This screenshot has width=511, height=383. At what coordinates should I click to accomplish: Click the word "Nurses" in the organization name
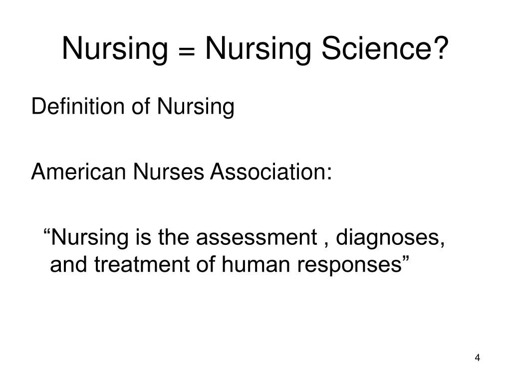pos(168,172)
